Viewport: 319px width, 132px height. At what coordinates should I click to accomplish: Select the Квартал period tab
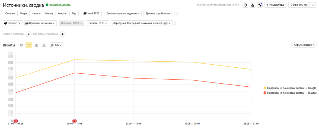[x=62, y=13]
